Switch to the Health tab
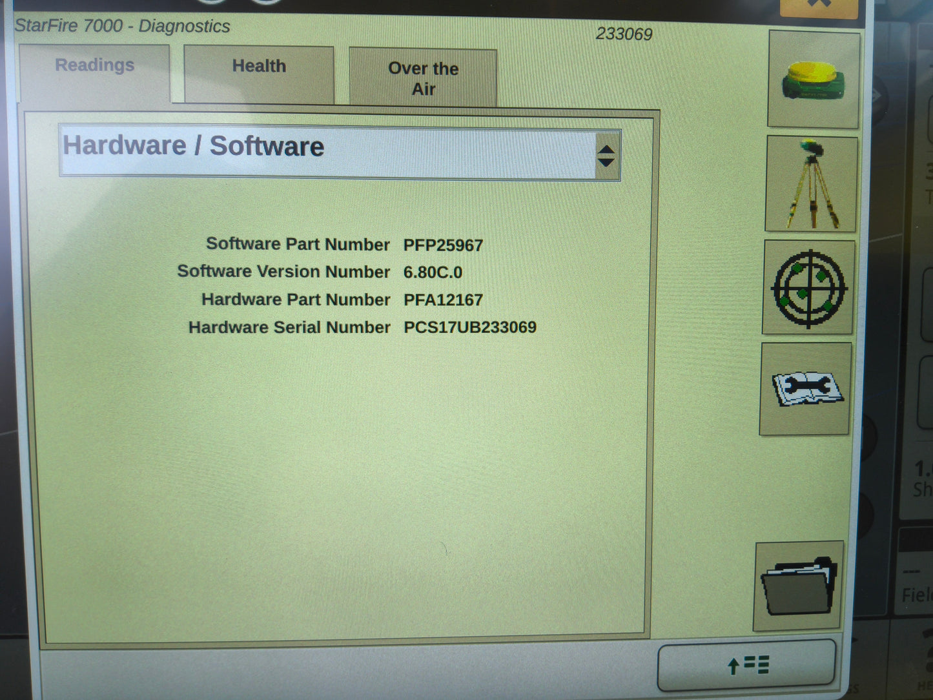 click(x=259, y=74)
